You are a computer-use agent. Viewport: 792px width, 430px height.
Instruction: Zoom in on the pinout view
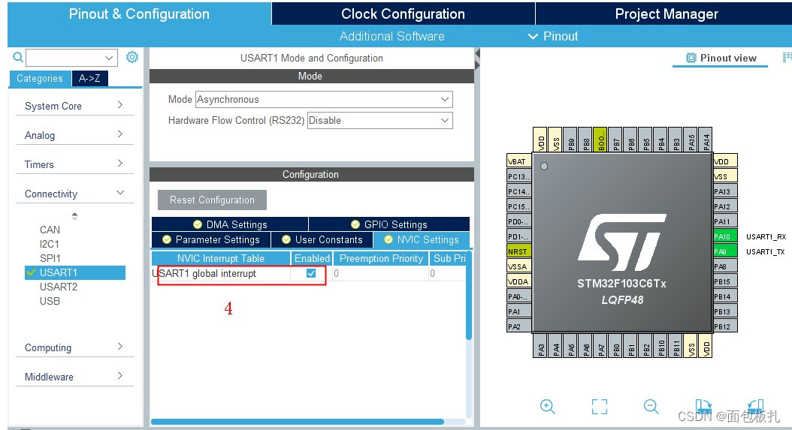click(x=548, y=406)
